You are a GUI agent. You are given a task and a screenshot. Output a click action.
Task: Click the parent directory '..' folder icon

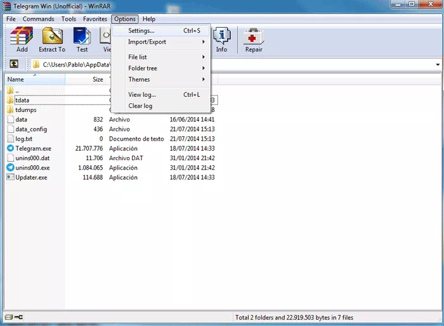pyautogui.click(x=10, y=91)
